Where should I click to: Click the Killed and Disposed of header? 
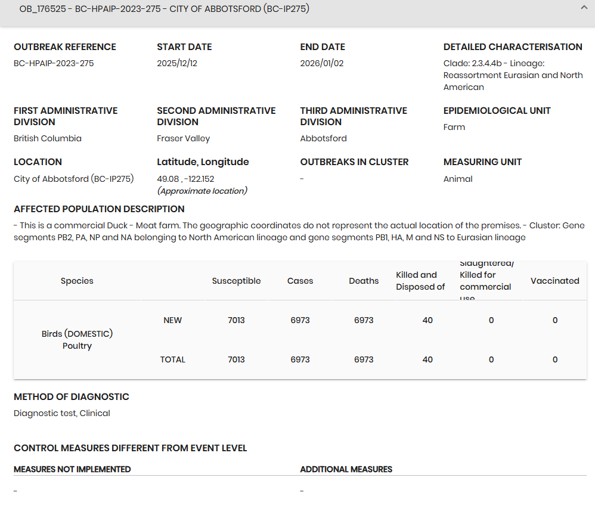[420, 281]
